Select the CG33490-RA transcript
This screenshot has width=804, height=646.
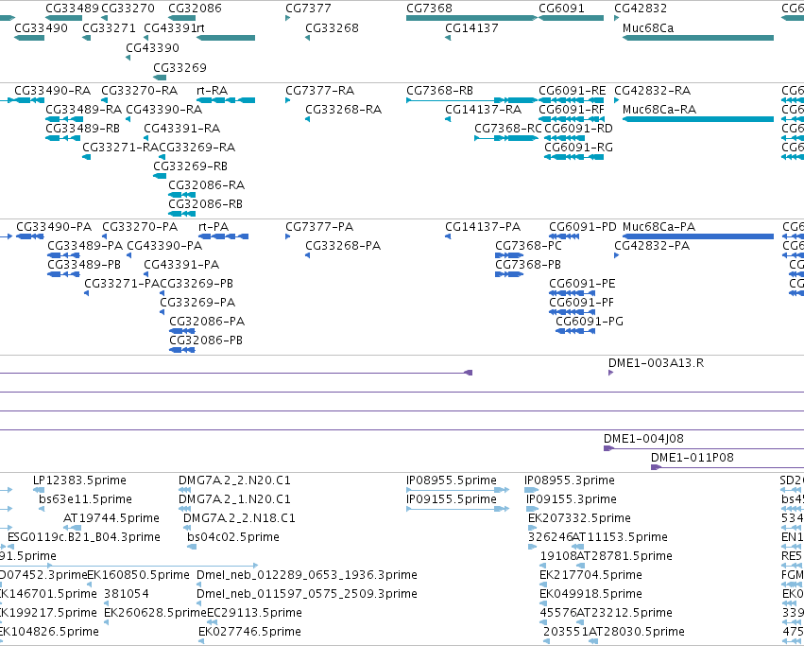click(29, 100)
